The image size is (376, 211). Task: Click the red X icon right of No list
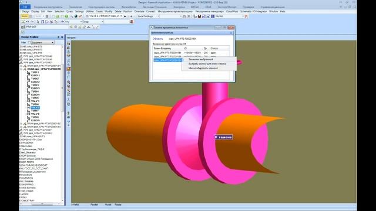click(x=246, y=16)
